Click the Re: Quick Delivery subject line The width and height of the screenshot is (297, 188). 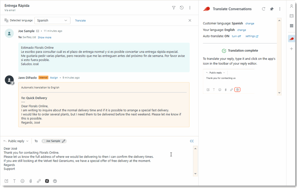click(34, 98)
